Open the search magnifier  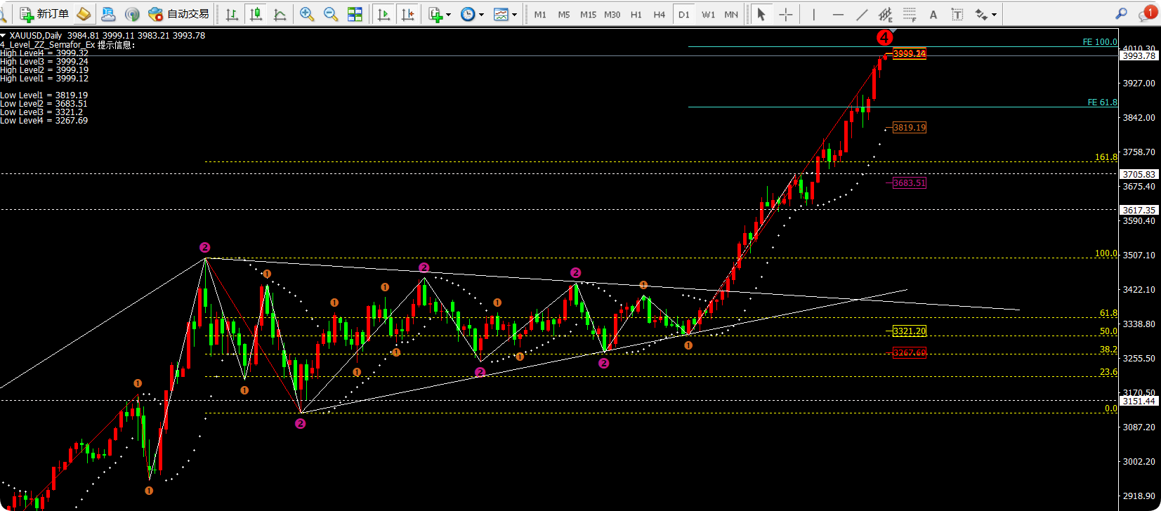click(1121, 14)
